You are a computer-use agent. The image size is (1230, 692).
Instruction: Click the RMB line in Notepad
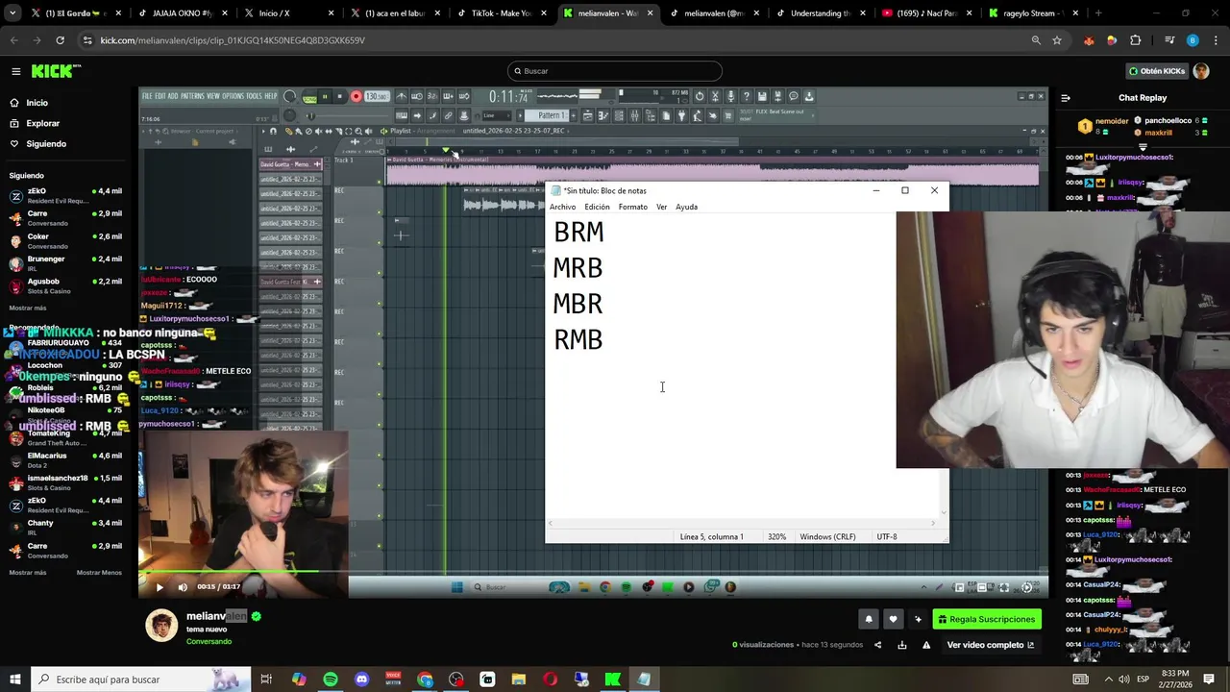[578, 339]
